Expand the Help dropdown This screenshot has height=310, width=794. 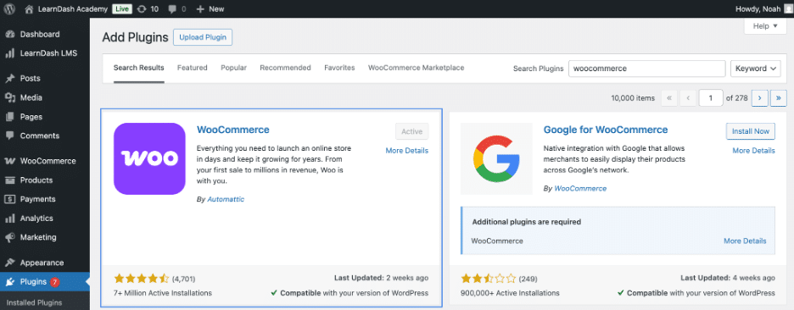(x=765, y=26)
